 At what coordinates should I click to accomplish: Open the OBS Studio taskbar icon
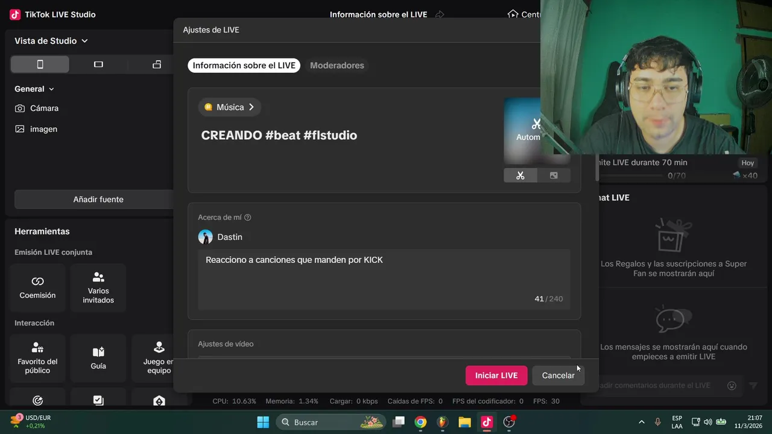point(509,422)
